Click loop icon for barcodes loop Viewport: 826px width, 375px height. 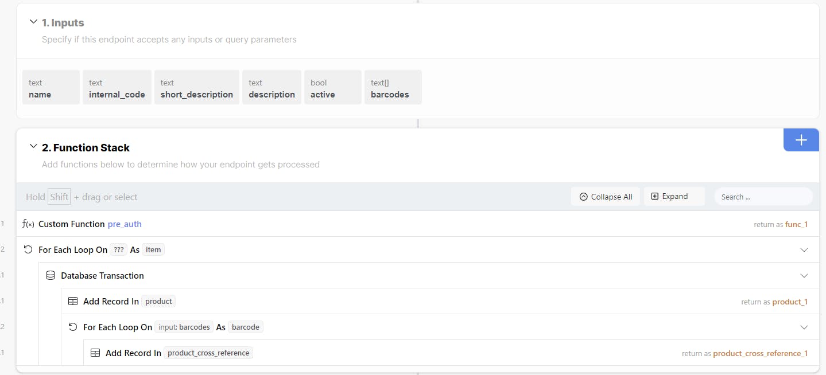click(x=73, y=327)
